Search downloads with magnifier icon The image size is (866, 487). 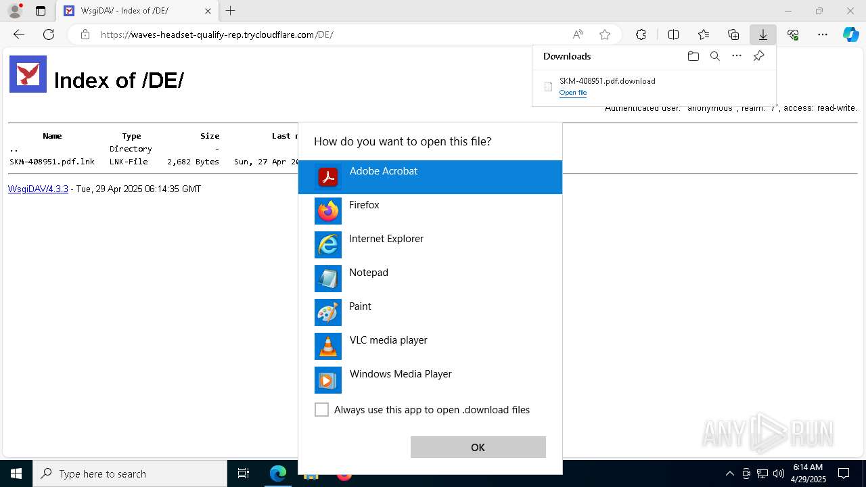coord(714,56)
